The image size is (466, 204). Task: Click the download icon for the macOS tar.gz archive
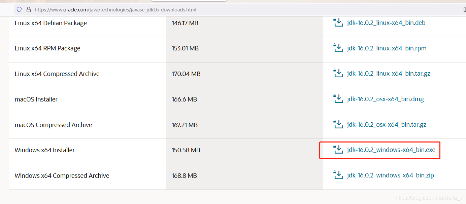(338, 124)
